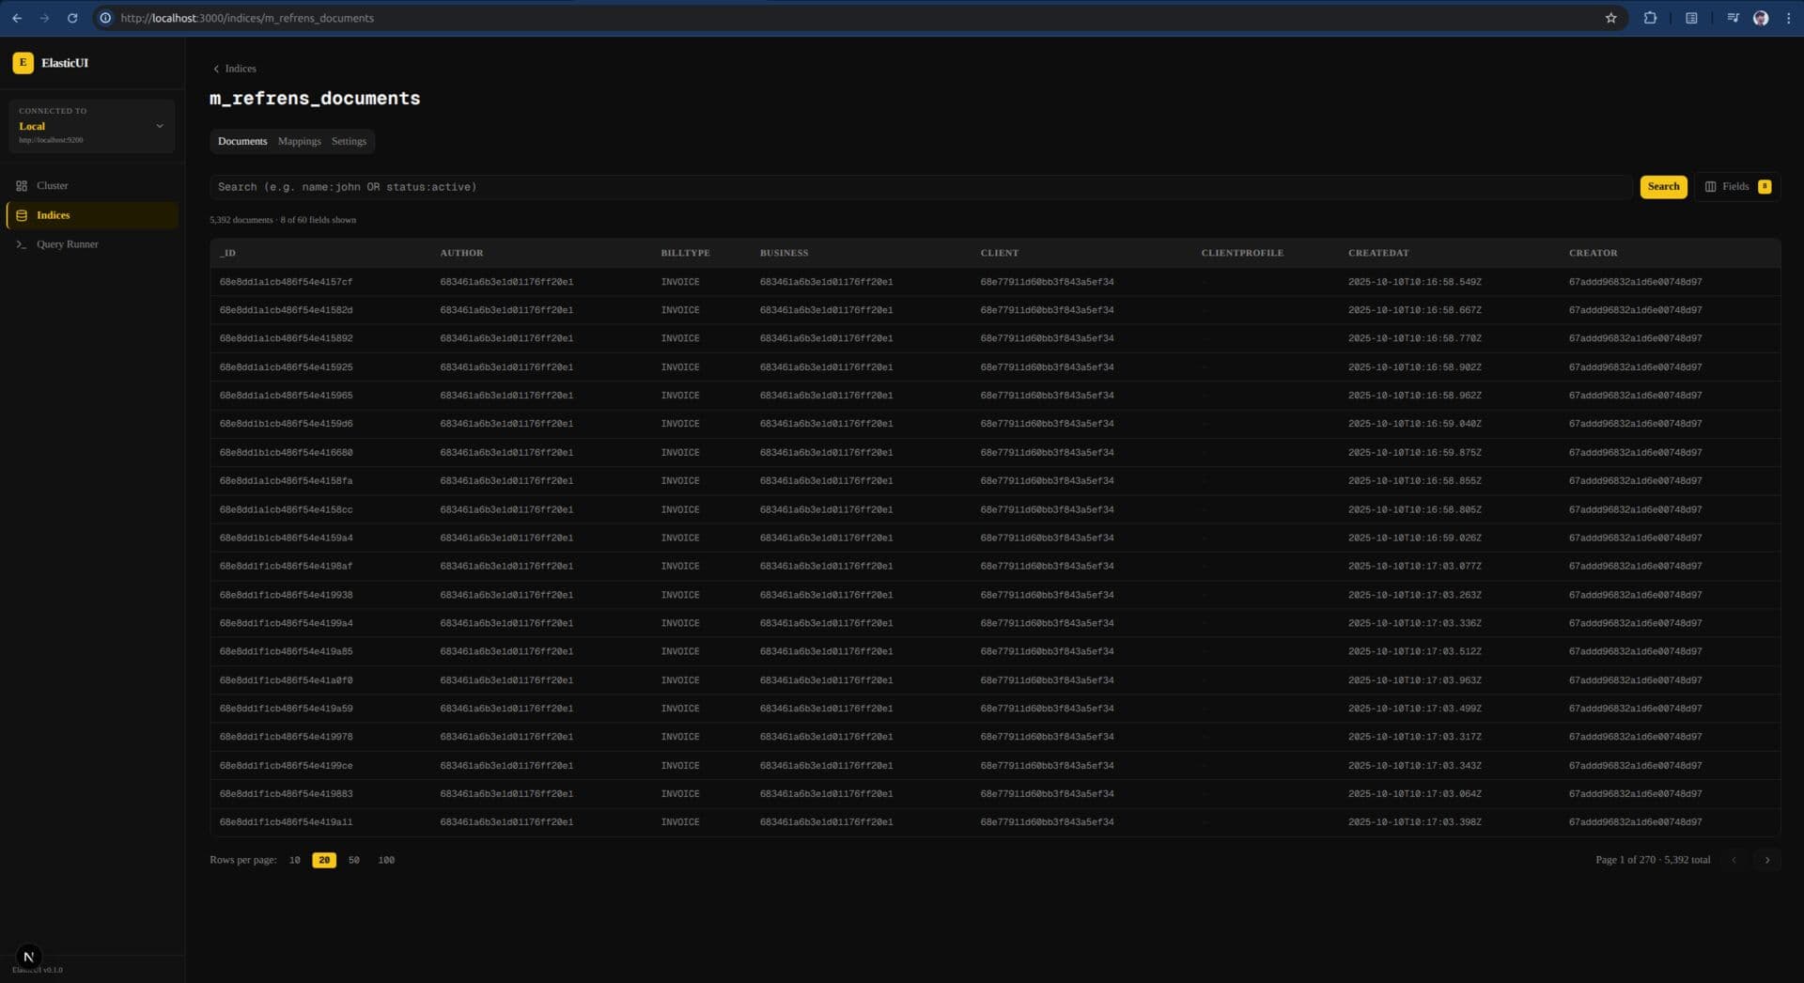Click the bookmark star in the address bar
This screenshot has width=1804, height=983.
1610,17
